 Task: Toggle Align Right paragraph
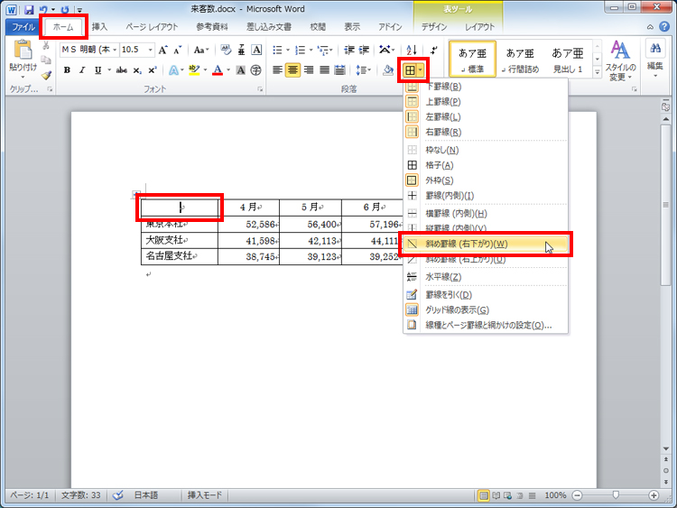click(309, 69)
